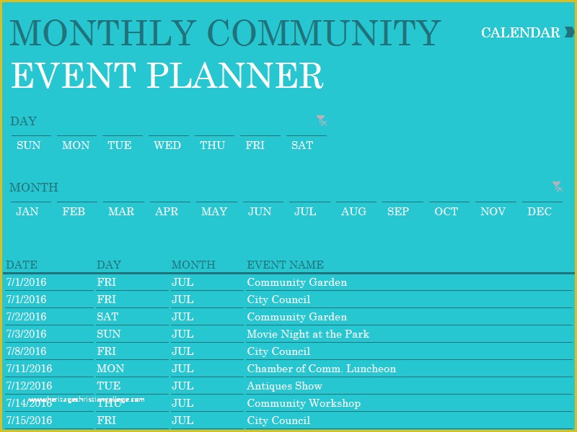Clear the DAY slicer filter icon

[x=322, y=120]
